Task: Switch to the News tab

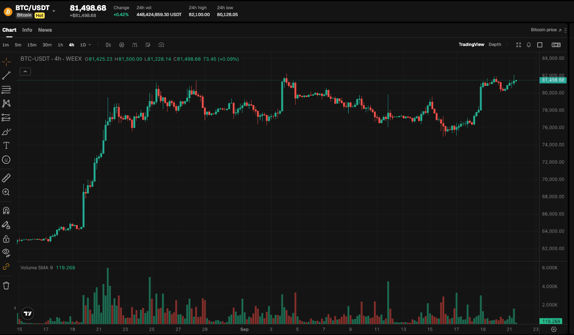Action: click(45, 30)
